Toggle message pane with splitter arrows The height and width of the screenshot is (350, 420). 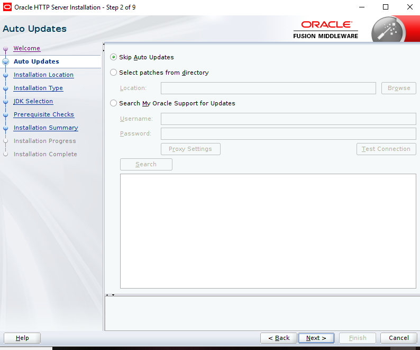pyautogui.click(x=110, y=295)
